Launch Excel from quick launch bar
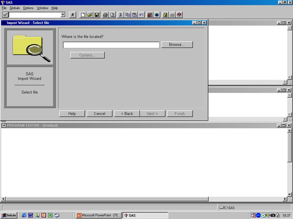The height and width of the screenshot is (219, 293). [50, 215]
